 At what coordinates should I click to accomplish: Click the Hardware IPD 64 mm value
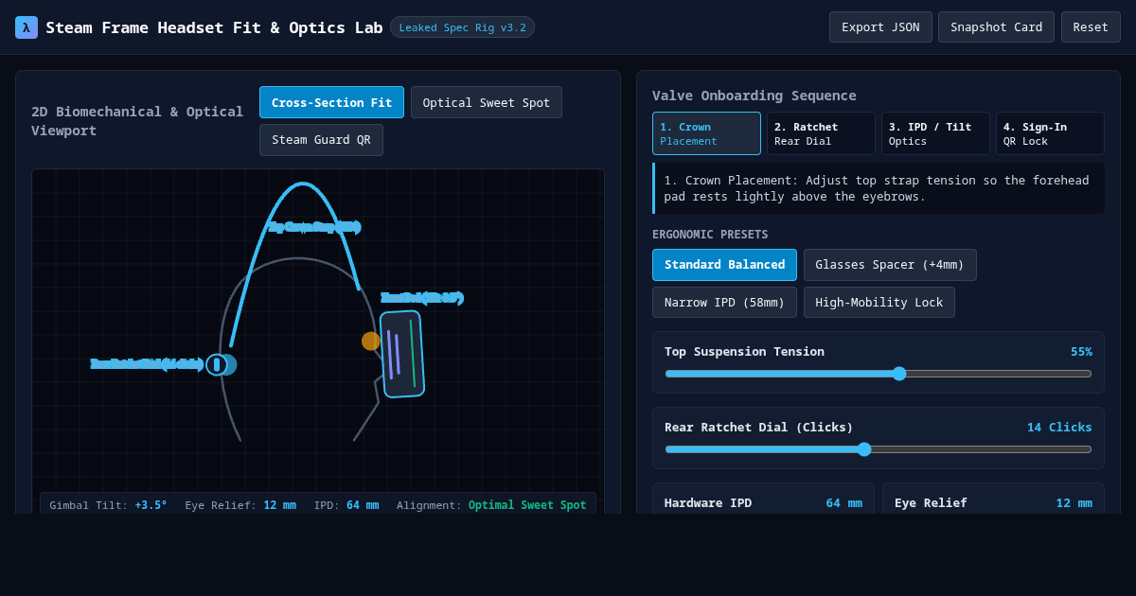click(843, 502)
